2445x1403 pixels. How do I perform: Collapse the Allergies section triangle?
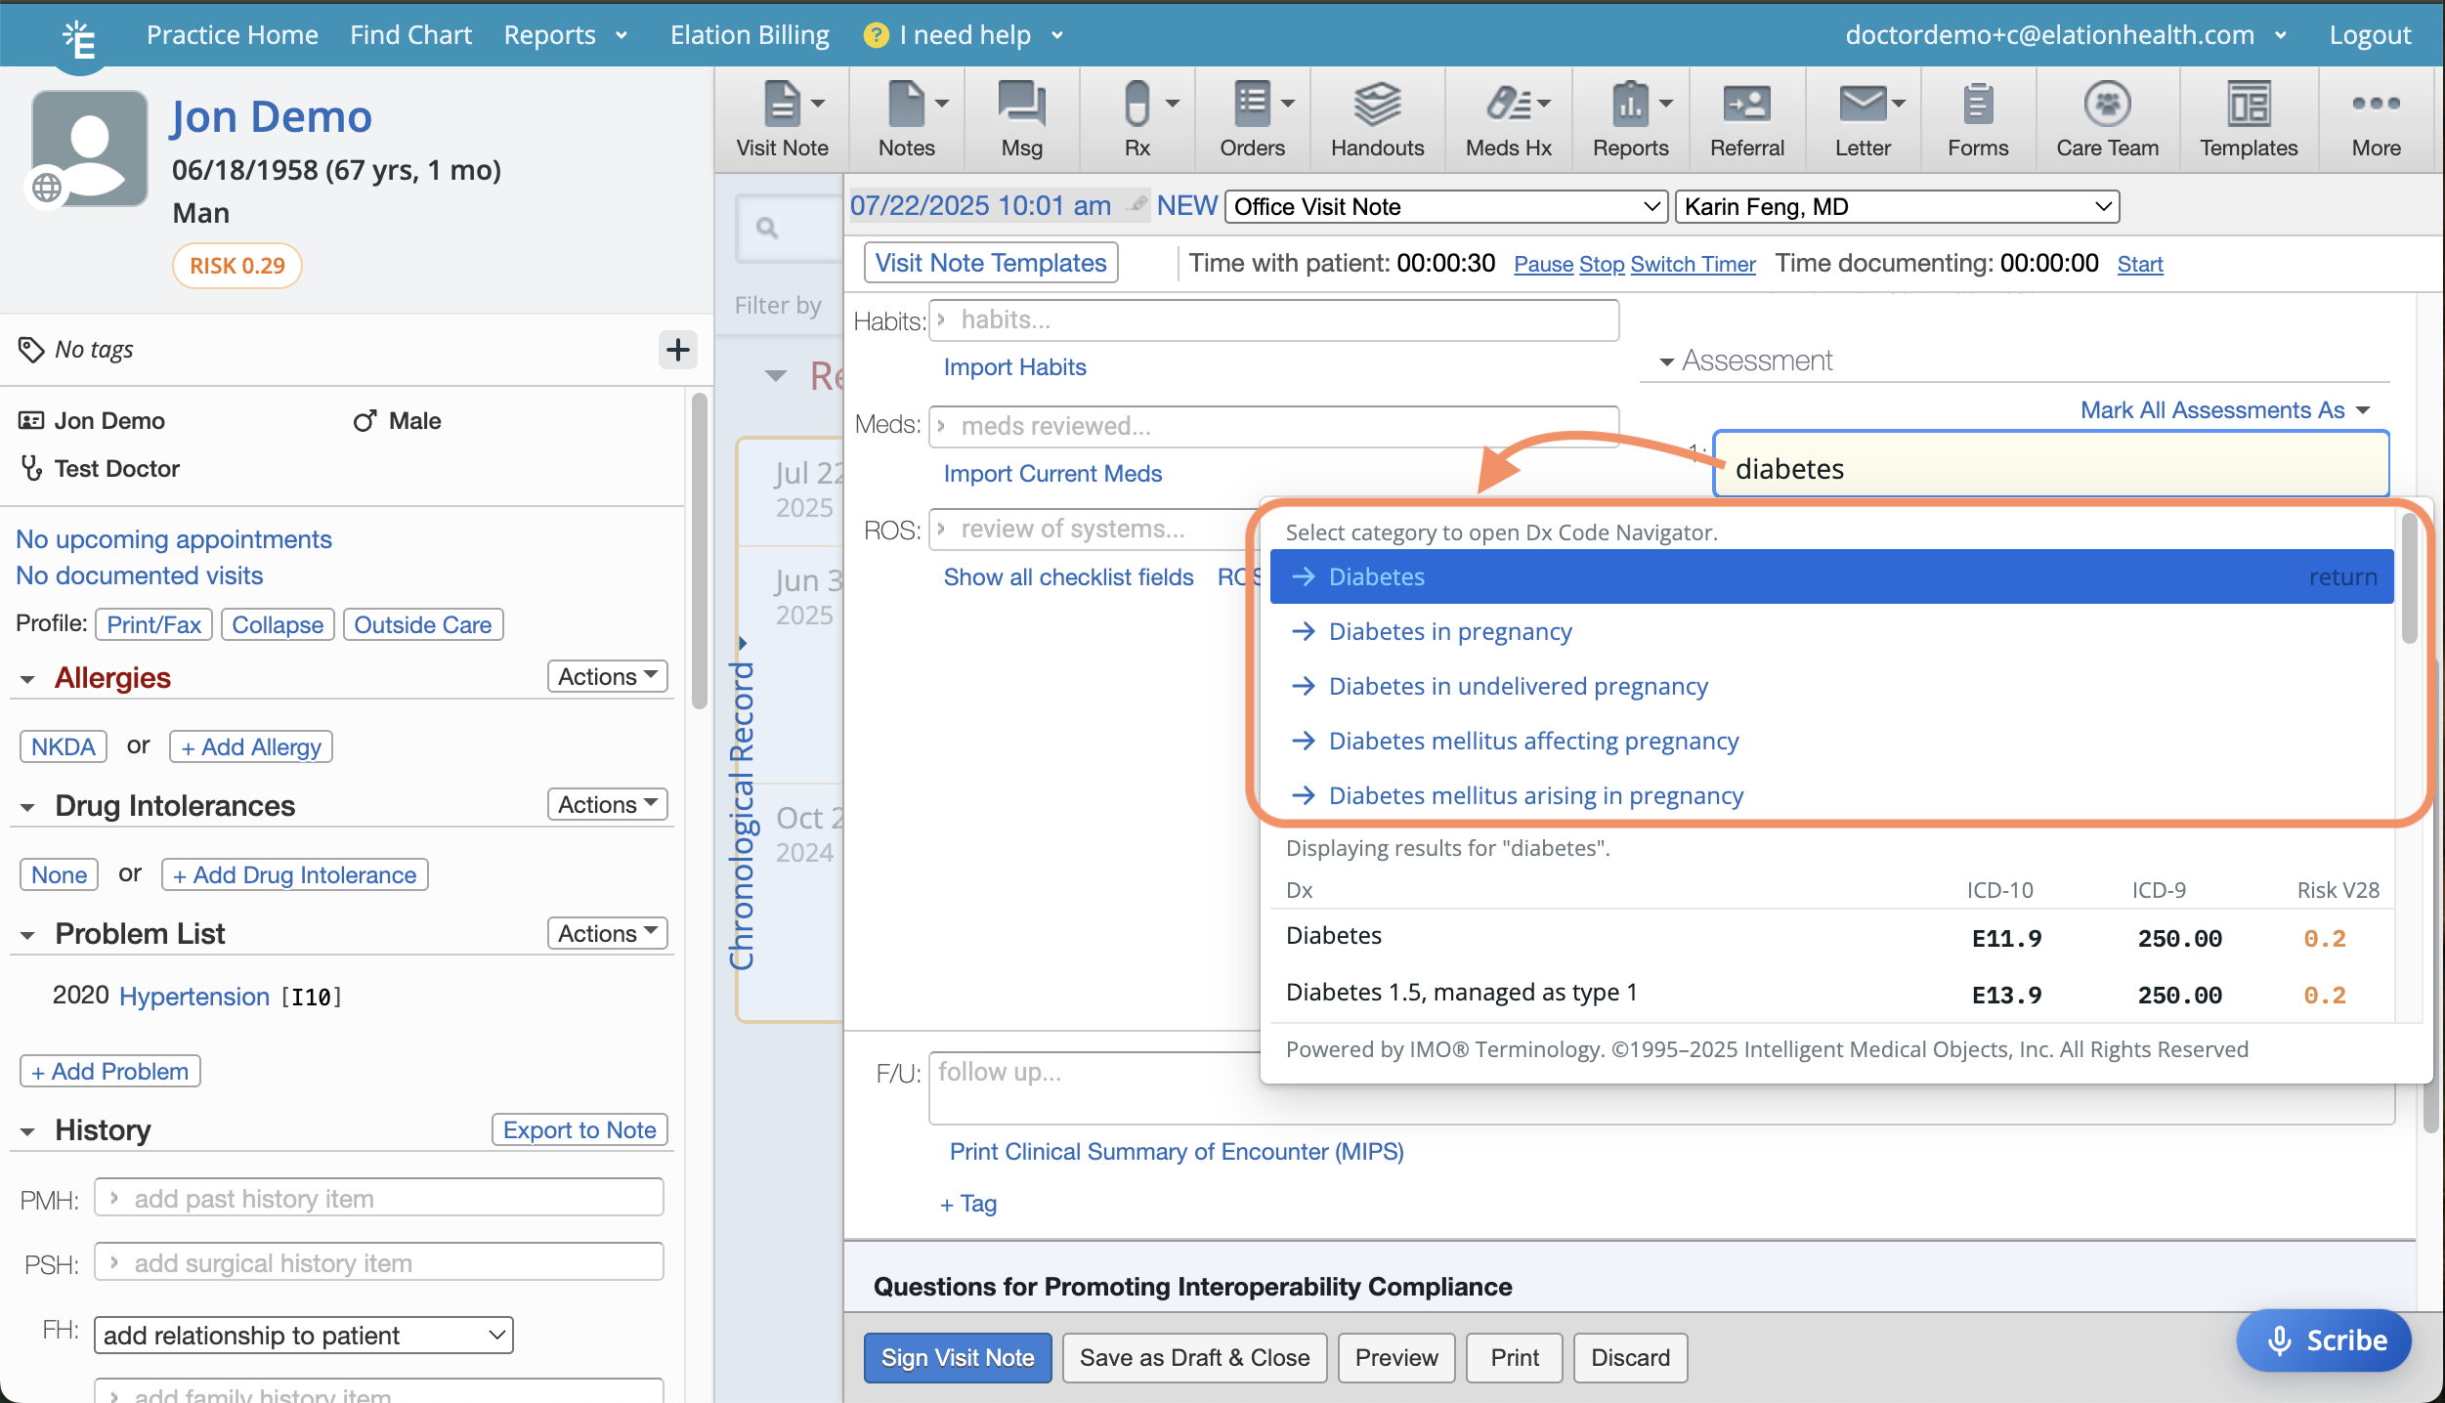[27, 679]
